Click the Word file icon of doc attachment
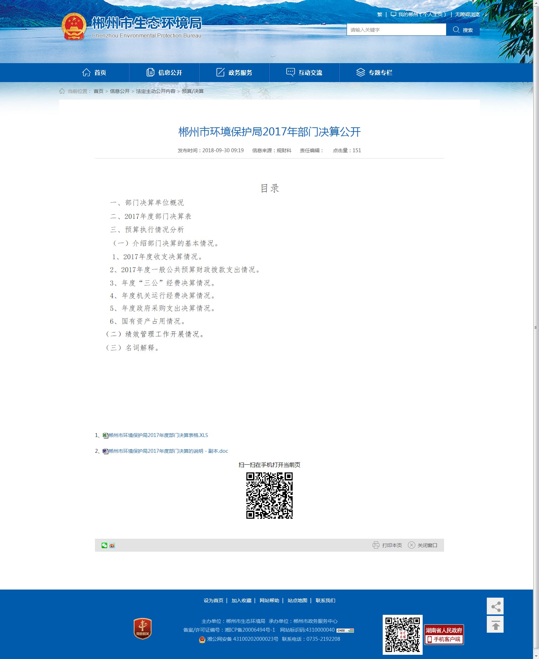Viewport: 539px width, 659px height. [x=105, y=451]
